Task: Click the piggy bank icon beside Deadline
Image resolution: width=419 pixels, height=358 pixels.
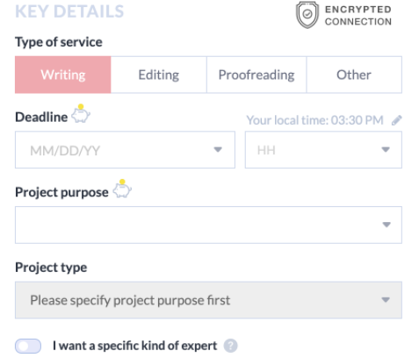Action: (81, 114)
